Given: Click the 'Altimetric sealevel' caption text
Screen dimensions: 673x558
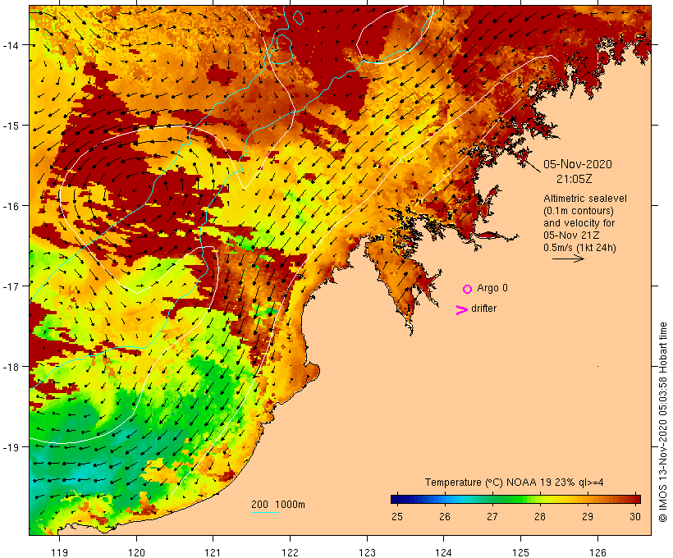Looking at the screenshot, I should coord(585,199).
